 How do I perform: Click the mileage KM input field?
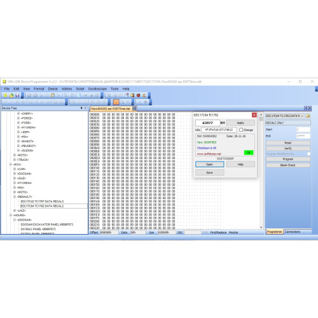207,123
